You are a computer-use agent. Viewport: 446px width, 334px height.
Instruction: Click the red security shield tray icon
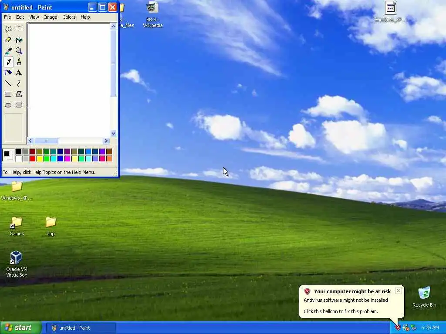click(x=398, y=328)
